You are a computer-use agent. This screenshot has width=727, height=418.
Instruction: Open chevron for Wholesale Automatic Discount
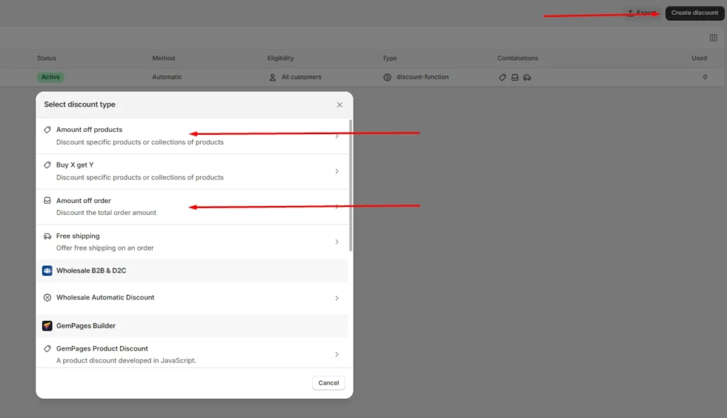(337, 298)
